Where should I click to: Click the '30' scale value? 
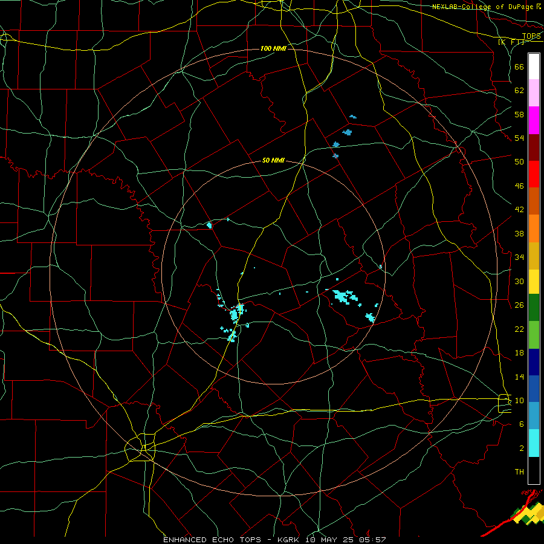point(519,281)
